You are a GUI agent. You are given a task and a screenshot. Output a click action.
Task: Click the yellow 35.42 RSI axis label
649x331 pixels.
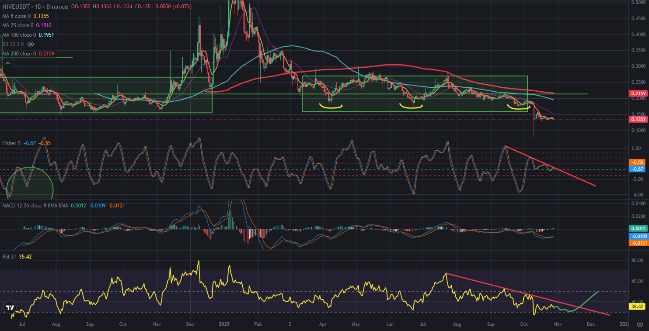click(x=638, y=307)
